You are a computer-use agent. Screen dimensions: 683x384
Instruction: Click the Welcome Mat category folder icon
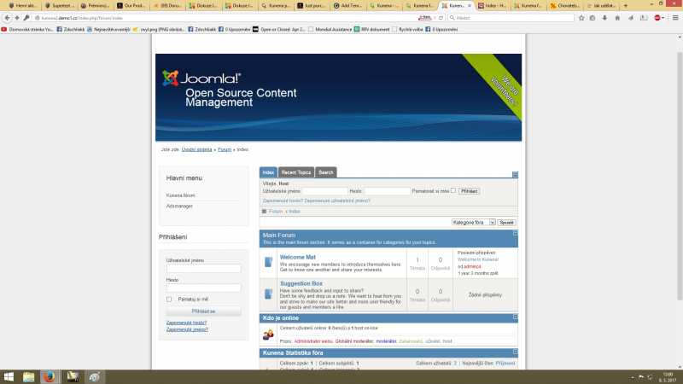(267, 263)
